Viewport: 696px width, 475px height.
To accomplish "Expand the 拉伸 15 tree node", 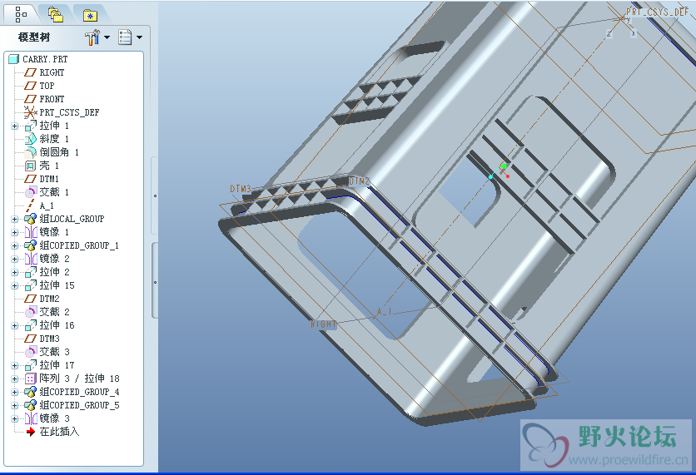I will (15, 285).
